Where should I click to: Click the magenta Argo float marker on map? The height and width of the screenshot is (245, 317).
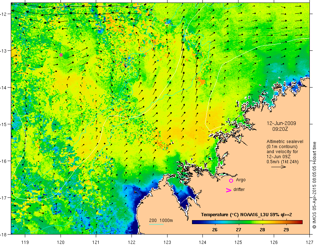(x=61, y=55)
